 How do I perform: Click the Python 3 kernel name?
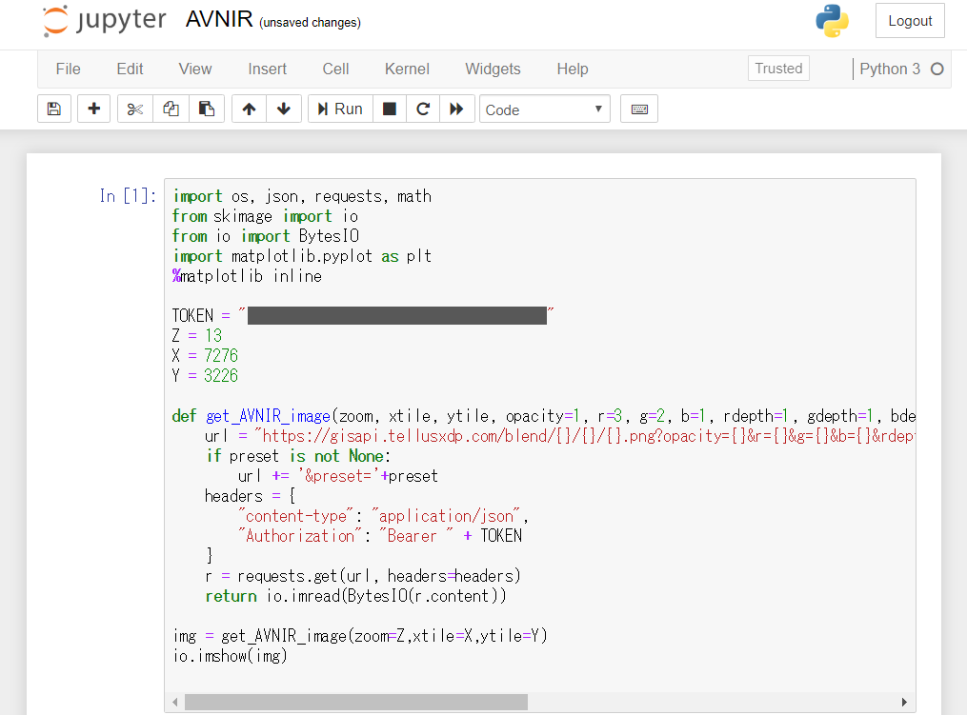coord(890,70)
